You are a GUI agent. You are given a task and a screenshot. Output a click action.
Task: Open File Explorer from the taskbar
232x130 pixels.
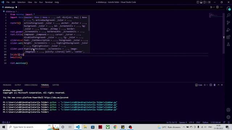coord(85,127)
